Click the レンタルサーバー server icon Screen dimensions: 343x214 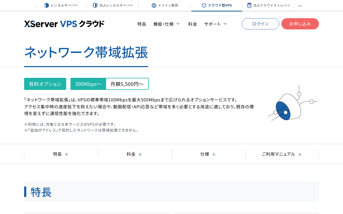tap(47, 5)
